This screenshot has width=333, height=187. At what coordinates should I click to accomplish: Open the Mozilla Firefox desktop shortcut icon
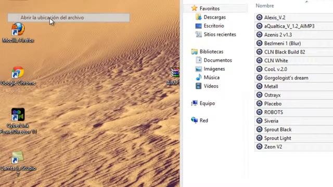18,29
